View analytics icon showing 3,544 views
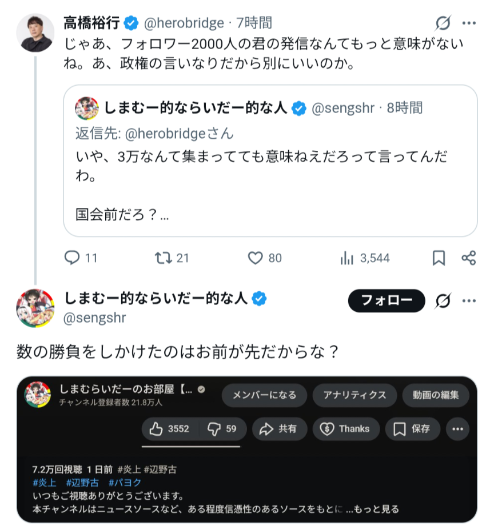 pos(346,258)
